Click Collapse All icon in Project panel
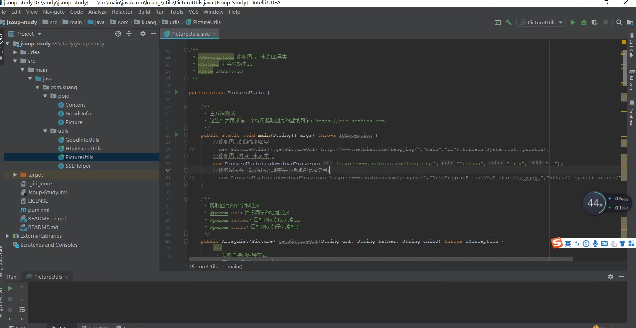Image resolution: width=636 pixels, height=328 pixels. pos(129,34)
